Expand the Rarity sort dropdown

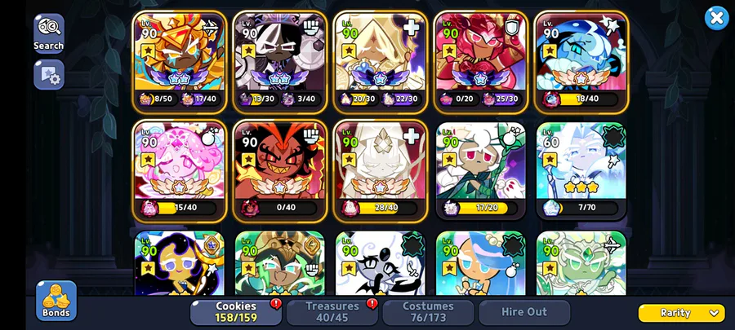tap(682, 313)
